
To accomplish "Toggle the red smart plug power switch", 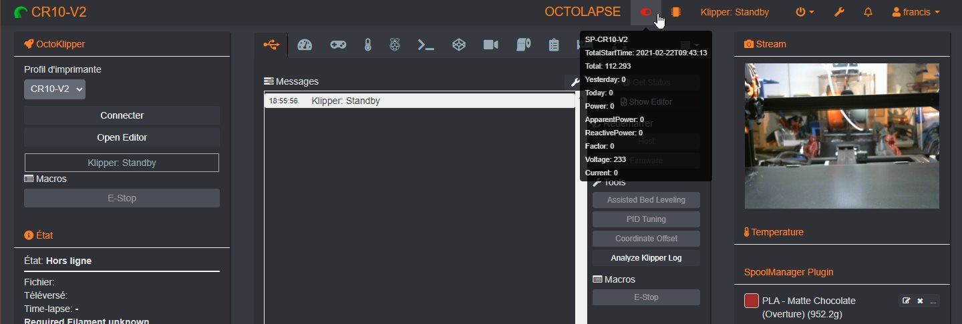I will (x=645, y=12).
